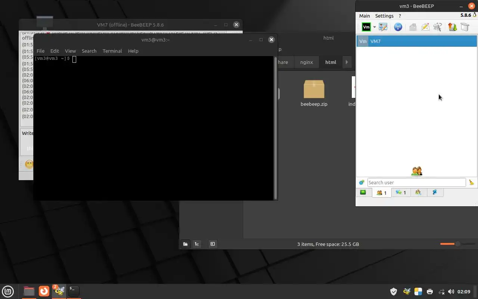The image size is (478, 299).
Task: Click the 02:09 clock in the panel
Action: pyautogui.click(x=464, y=292)
